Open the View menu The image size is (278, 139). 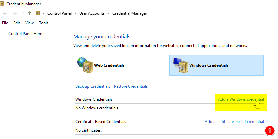29,23
